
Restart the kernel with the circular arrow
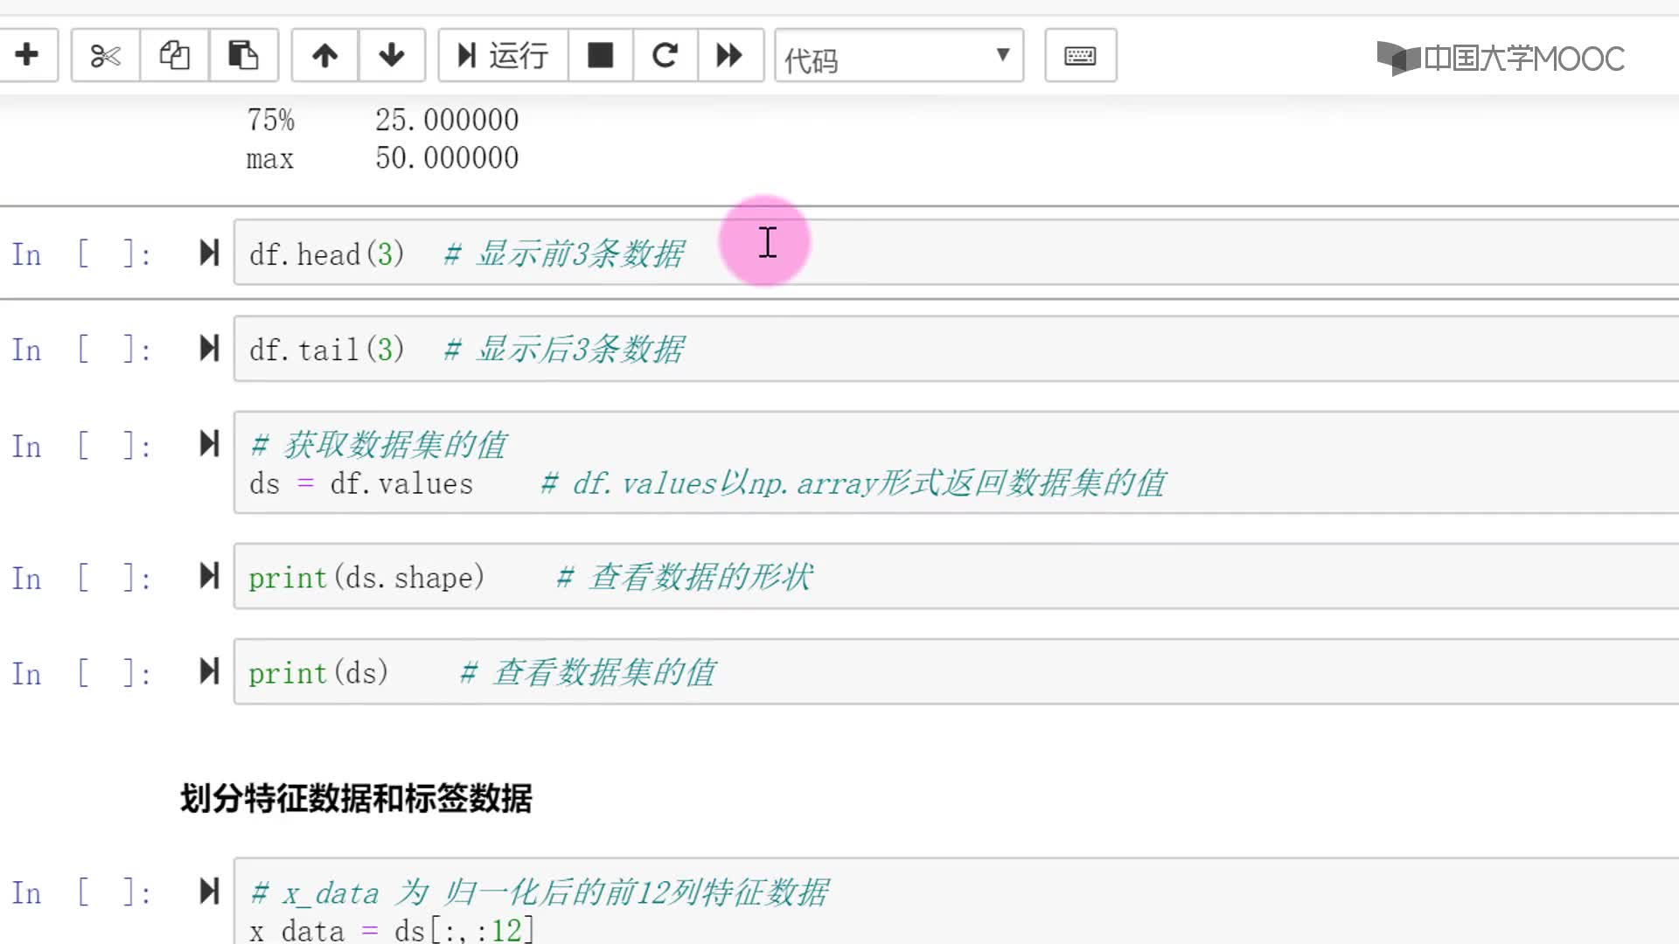coord(665,55)
